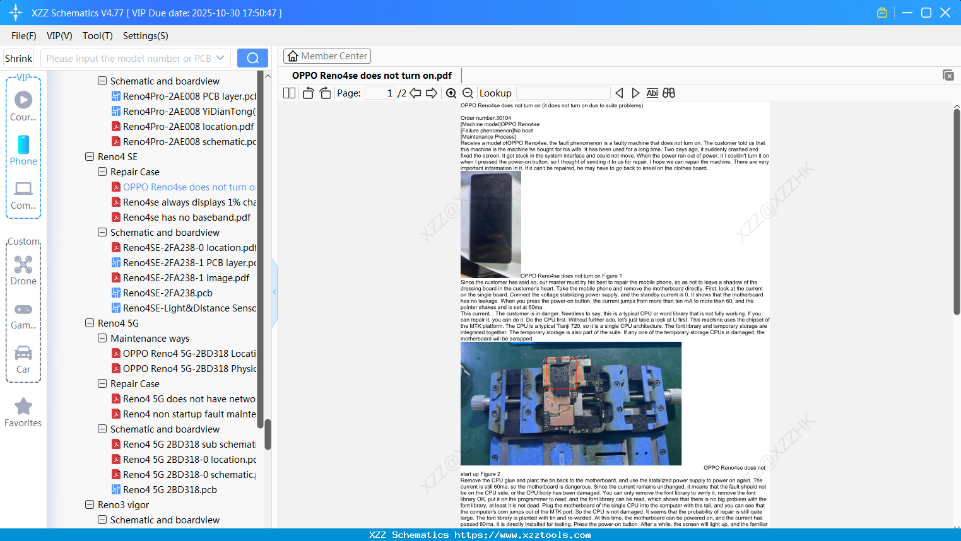The width and height of the screenshot is (961, 541).
Task: Rotate the PDF page counterclockwise
Action: tap(308, 93)
